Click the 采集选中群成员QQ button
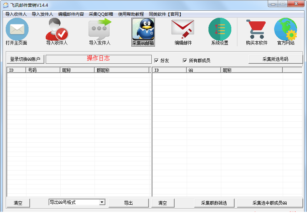 point(270,203)
